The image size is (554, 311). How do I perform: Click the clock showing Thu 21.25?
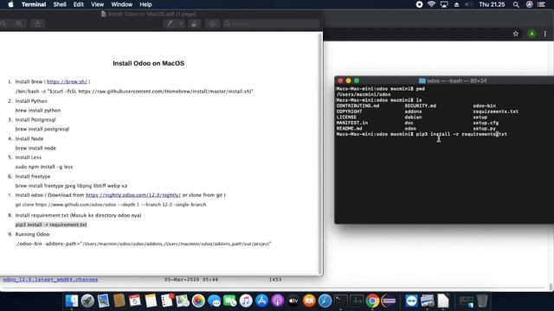point(492,4)
